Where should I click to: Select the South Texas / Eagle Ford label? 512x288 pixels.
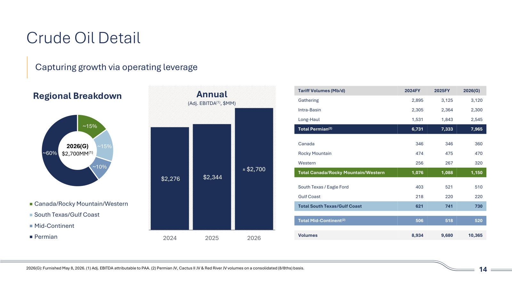(323, 187)
